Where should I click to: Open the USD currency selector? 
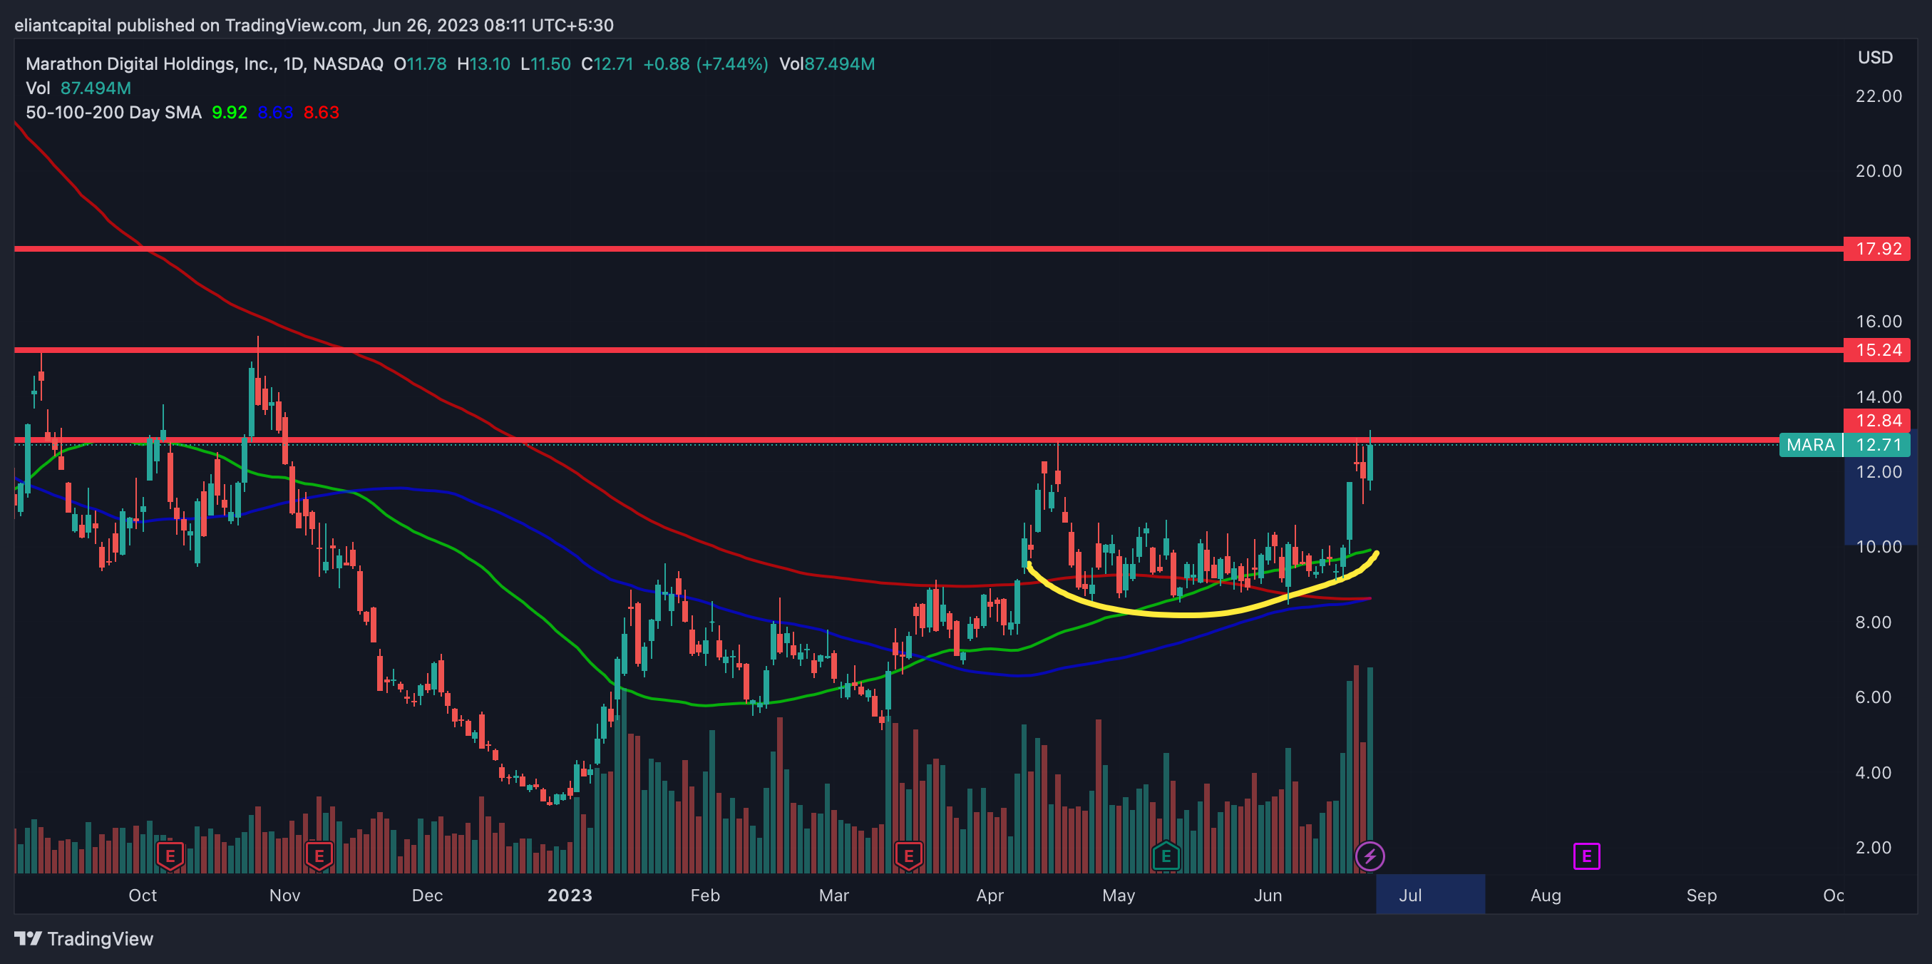1875,58
